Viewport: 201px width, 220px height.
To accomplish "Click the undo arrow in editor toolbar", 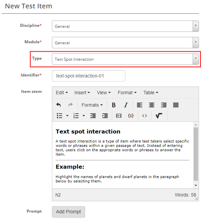I will (x=59, y=105).
